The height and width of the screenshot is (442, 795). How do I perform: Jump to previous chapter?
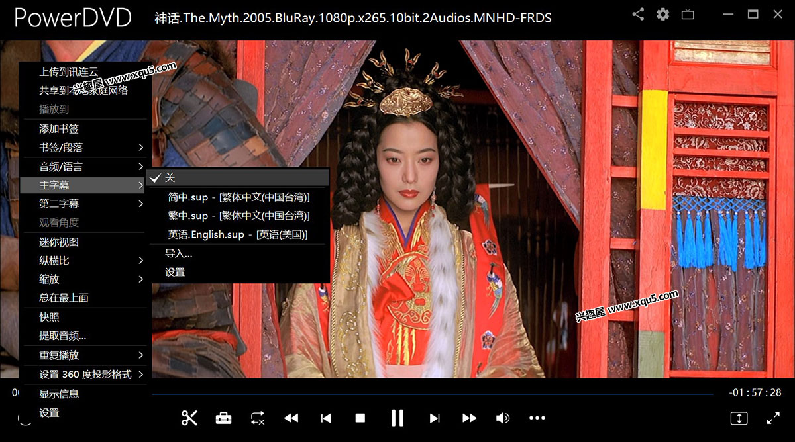click(x=326, y=418)
